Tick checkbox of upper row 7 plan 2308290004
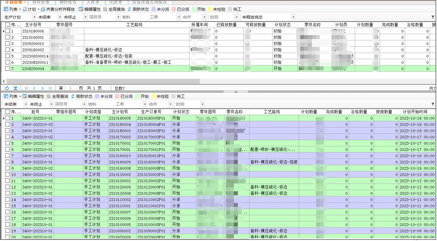 7,68
